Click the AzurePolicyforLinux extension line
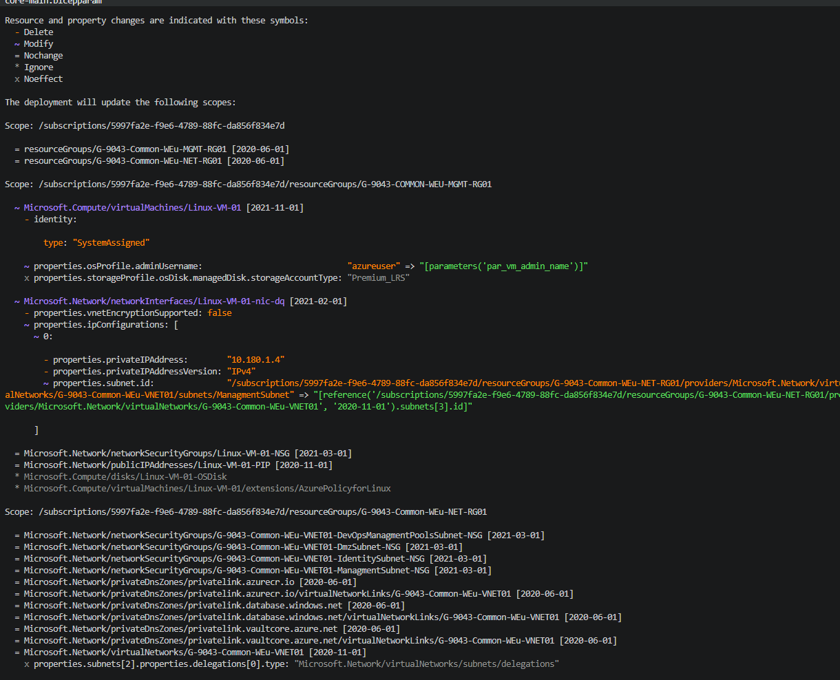Viewport: 840px width, 680px height. pos(202,488)
